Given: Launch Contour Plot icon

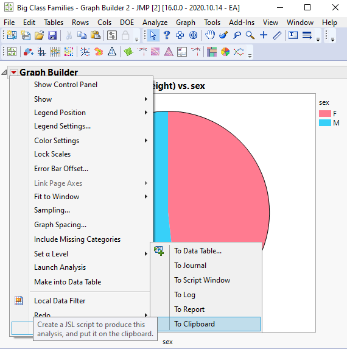Looking at the screenshot, I should 99,52.
